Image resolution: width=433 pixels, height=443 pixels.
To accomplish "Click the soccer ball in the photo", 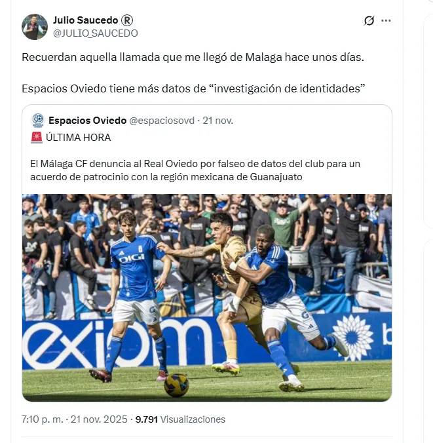I will (x=176, y=385).
